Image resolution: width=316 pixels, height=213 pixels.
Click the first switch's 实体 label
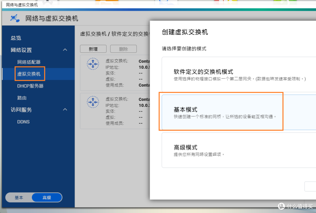coord(110,73)
